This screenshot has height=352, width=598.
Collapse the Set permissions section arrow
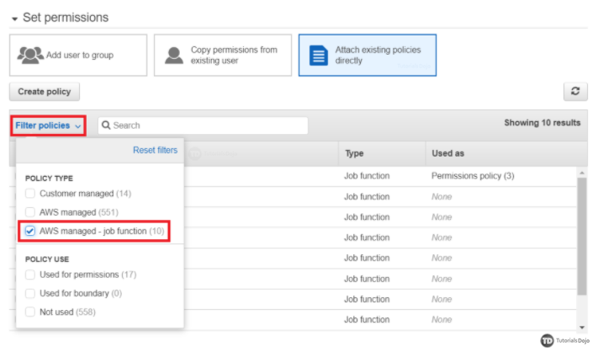coord(15,18)
